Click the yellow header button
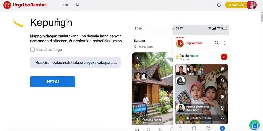This screenshot has height=131, width=263. point(237,5)
